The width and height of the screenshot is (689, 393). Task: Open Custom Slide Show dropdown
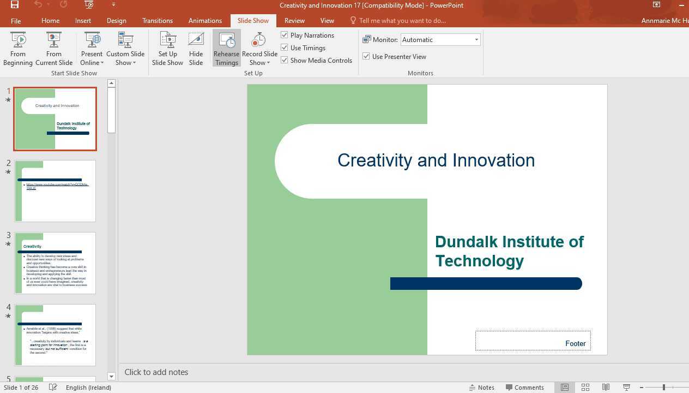tap(125, 49)
